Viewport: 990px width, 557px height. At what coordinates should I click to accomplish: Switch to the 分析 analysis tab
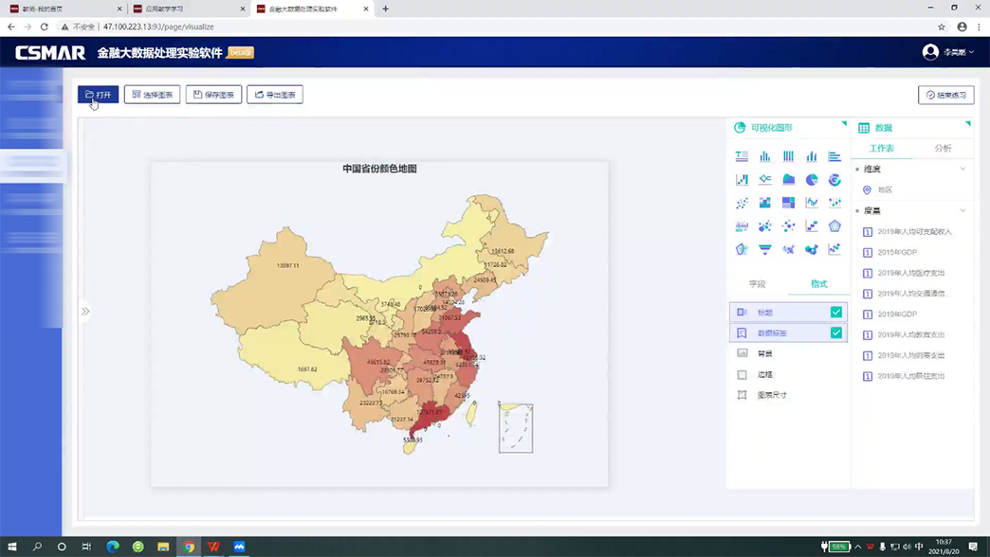tap(943, 148)
